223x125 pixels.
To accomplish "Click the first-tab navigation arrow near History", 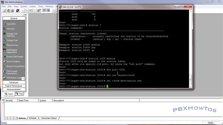I will click(x=6, y=118).
